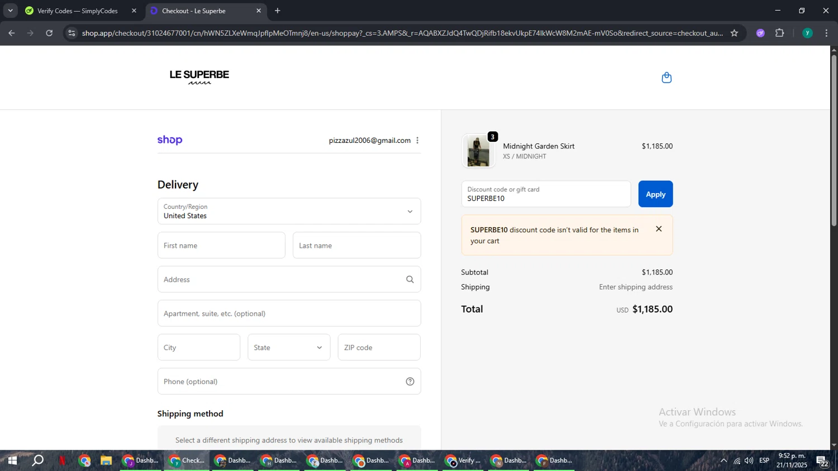This screenshot has width=838, height=471.
Task: Show hidden system tray icons
Action: pos(723,460)
